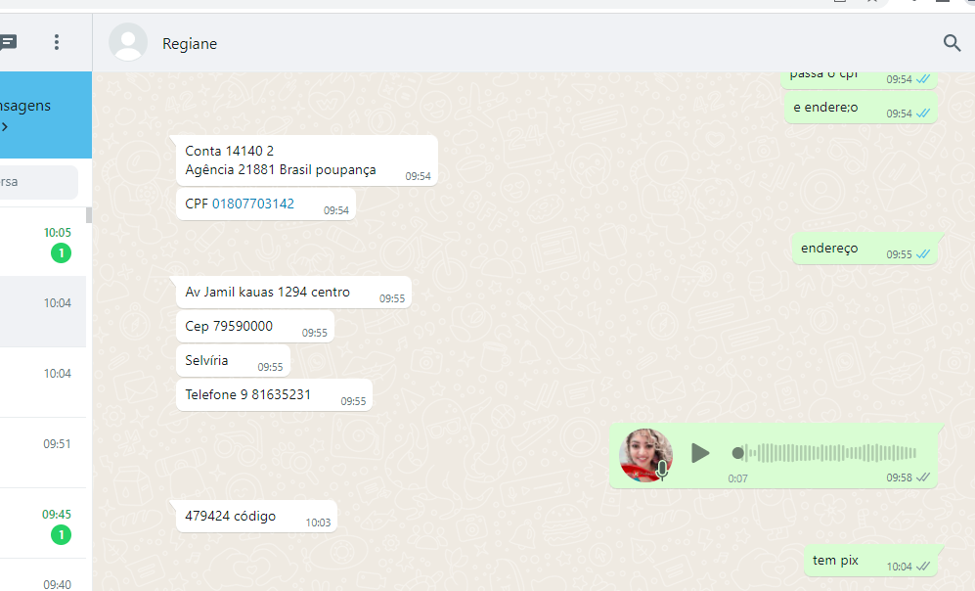Click the microphone icon on the voice message
The height and width of the screenshot is (591, 975).
(x=662, y=471)
